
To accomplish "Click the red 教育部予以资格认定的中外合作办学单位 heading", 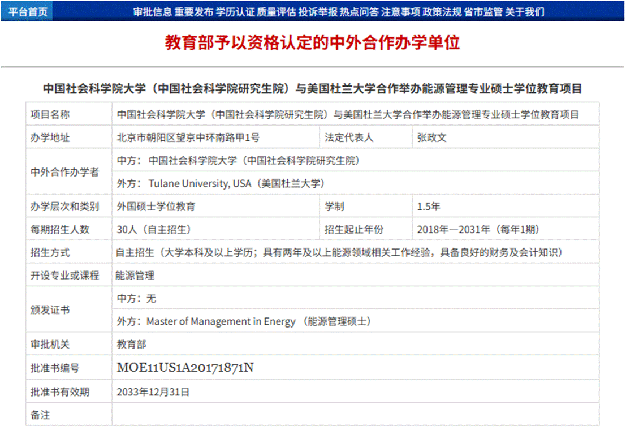I will tap(312, 43).
